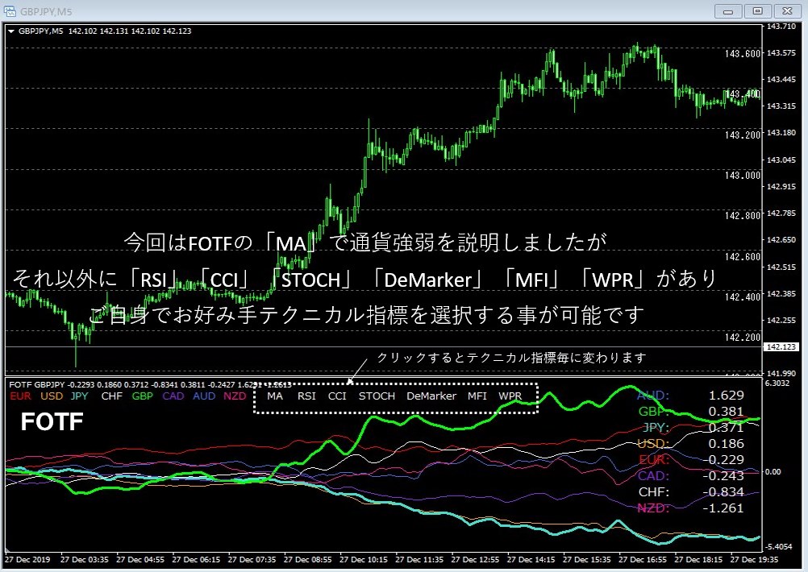Toggle the AUD currency line
Image resolution: width=808 pixels, height=572 pixels.
point(204,396)
